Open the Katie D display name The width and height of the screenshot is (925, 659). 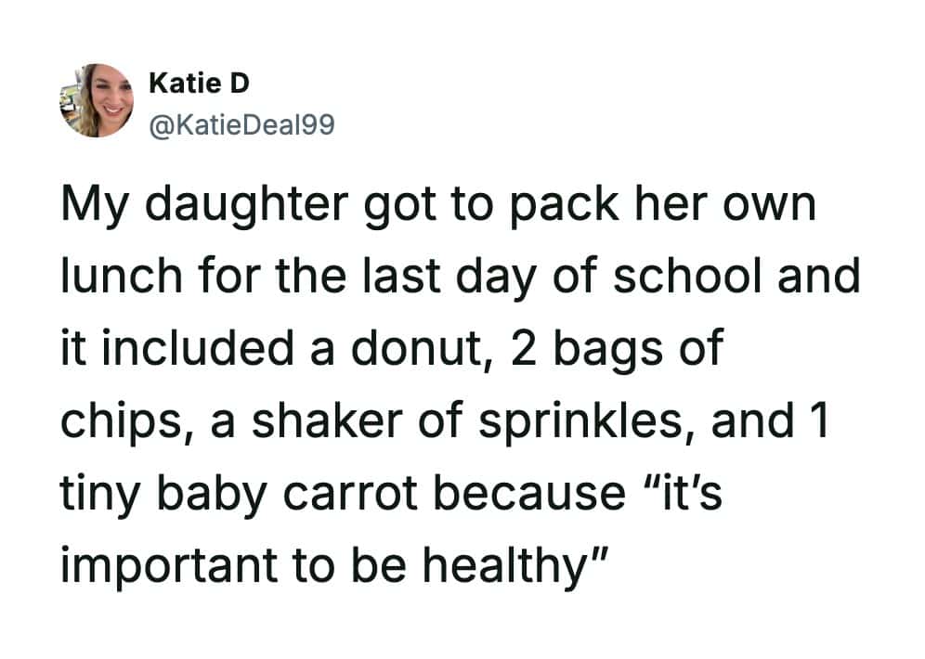coord(199,84)
